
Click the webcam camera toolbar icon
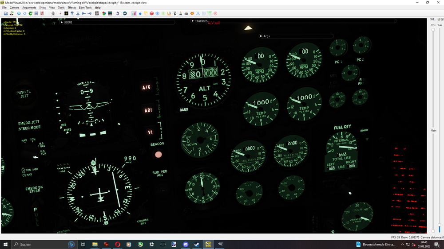53,13
